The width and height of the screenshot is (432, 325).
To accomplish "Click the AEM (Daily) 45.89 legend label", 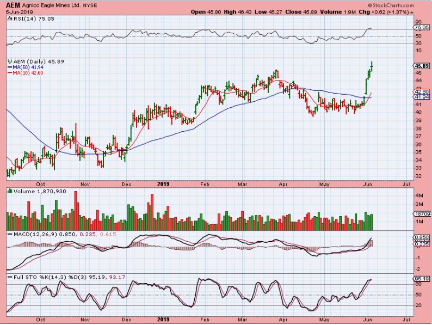I will coord(39,62).
